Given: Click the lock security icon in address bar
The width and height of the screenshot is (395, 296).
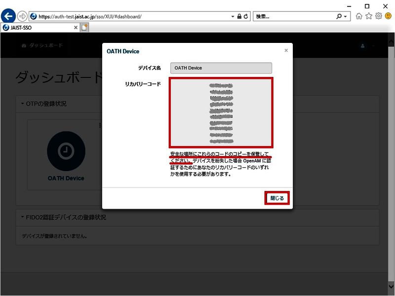Looking at the screenshot, I should [x=239, y=17].
